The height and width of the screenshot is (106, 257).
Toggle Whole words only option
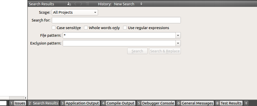pos(86,28)
